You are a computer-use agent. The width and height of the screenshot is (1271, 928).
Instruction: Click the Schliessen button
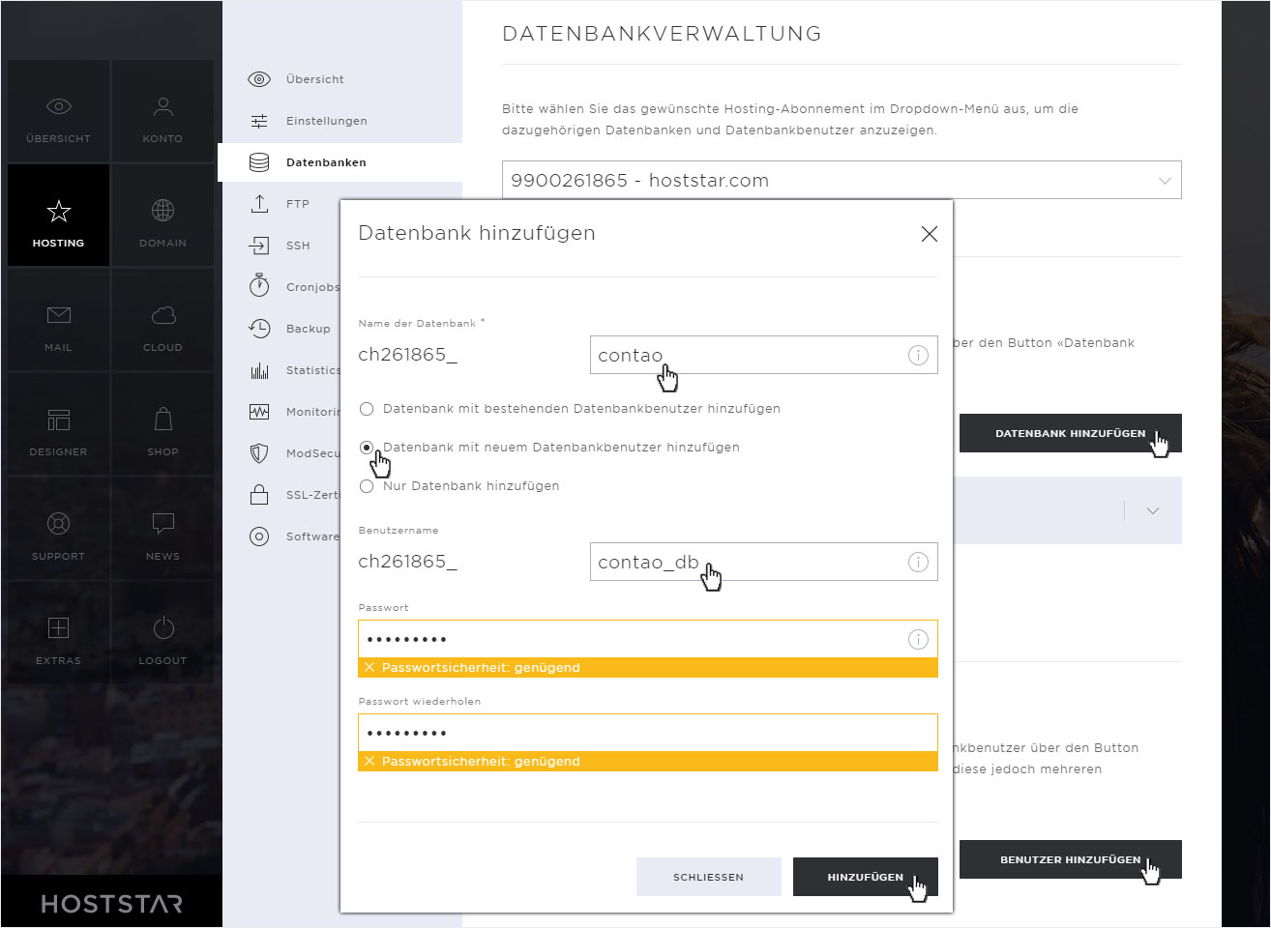click(708, 877)
